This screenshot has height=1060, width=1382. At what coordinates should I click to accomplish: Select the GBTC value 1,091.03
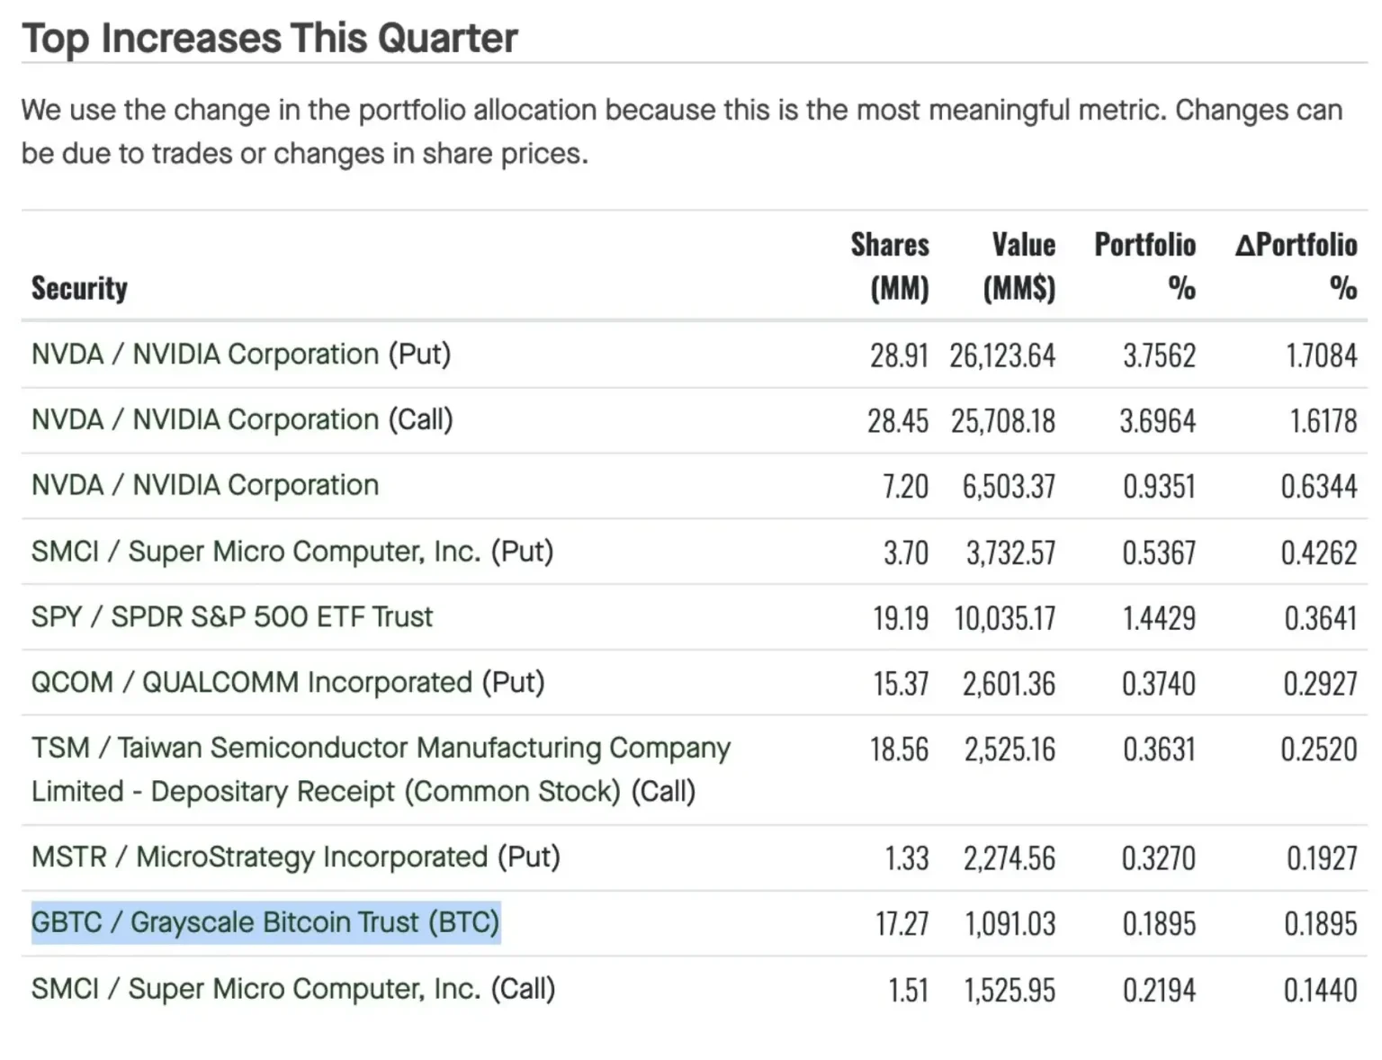click(x=1010, y=924)
